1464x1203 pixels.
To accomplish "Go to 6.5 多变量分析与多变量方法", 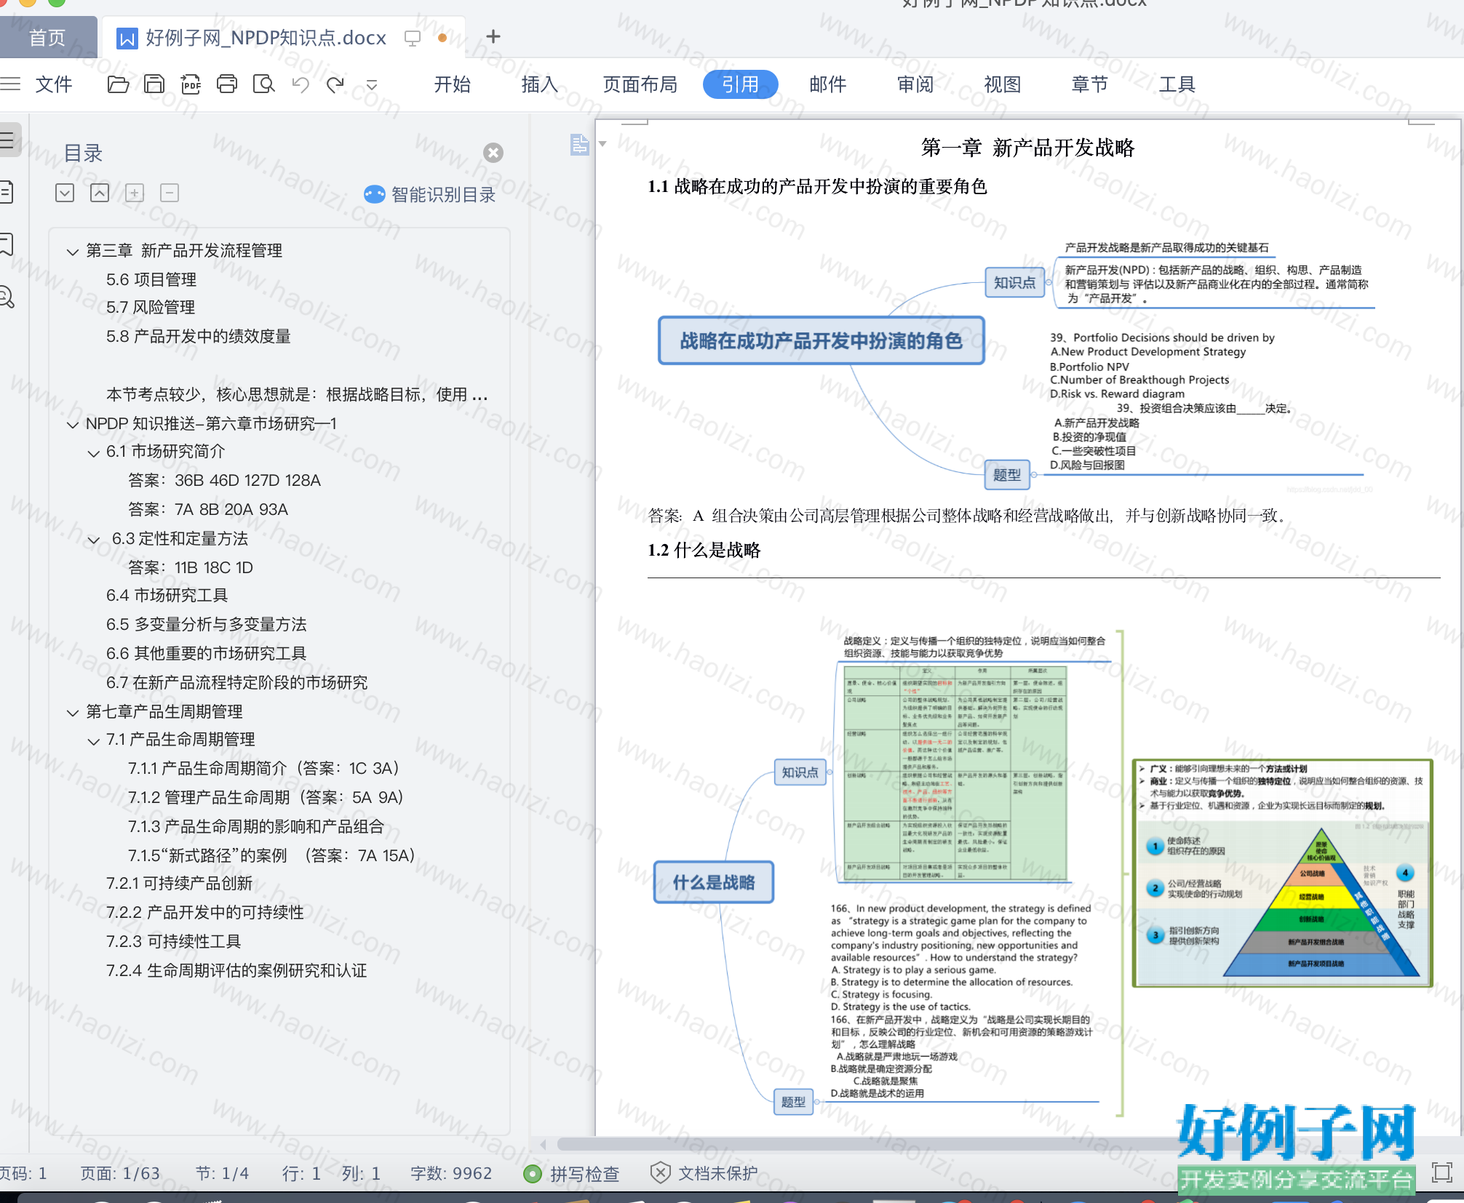I will click(206, 624).
